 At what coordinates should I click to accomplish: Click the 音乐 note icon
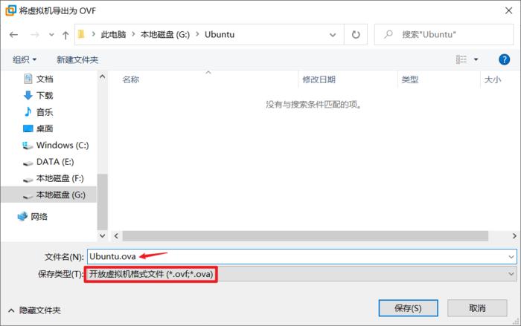coord(28,112)
